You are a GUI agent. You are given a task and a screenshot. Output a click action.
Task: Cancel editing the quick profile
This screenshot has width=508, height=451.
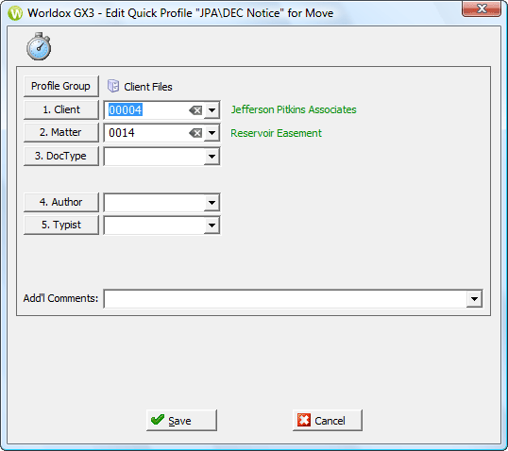[328, 420]
